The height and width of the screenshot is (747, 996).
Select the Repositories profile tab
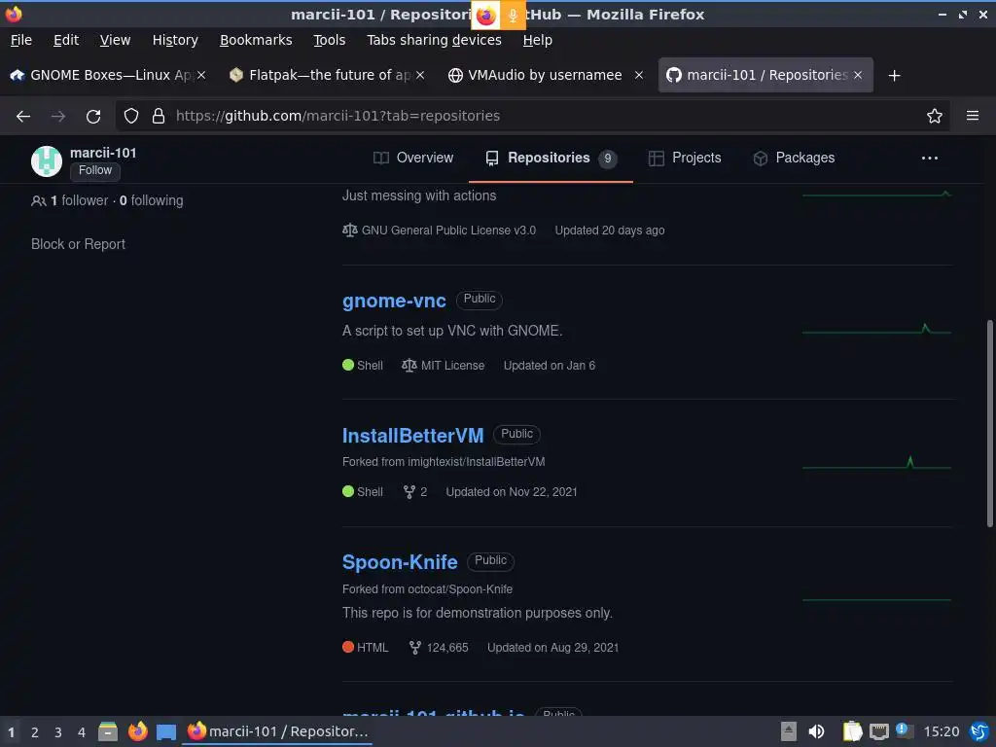click(x=551, y=159)
